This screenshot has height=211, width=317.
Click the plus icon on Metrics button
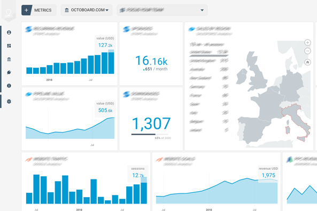coord(26,10)
